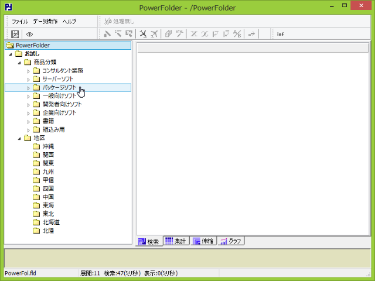Switch to the 検索 tab
The width and height of the screenshot is (375, 281).
(149, 241)
